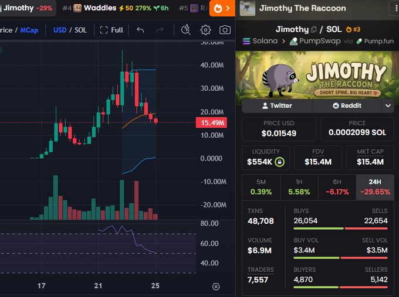The image size is (399, 297).
Task: Click the liquidity lock icon
Action: 280,162
